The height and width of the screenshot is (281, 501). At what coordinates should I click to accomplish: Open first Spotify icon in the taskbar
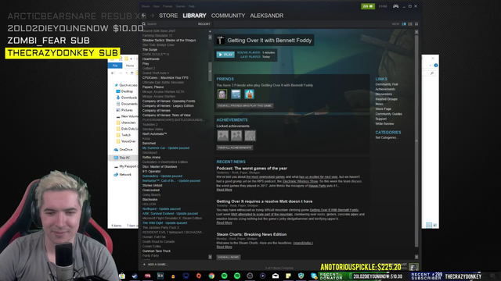(x=225, y=276)
